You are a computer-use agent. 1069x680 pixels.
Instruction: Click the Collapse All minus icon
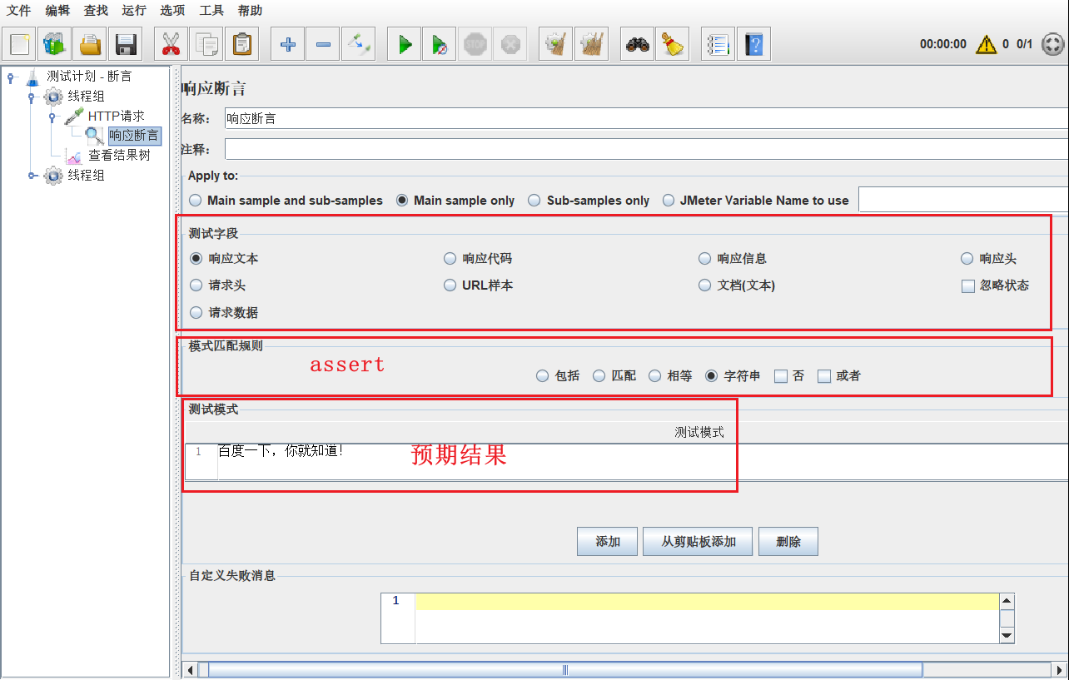click(322, 44)
